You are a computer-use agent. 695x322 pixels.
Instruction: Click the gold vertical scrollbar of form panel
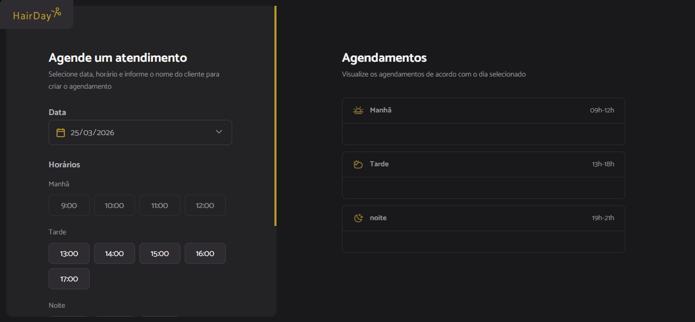coord(275,116)
